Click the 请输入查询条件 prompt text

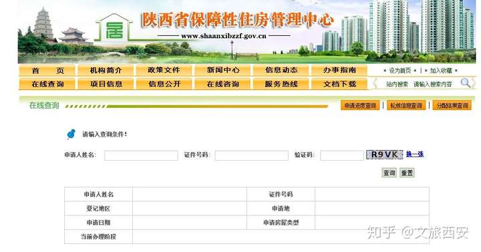coord(105,134)
